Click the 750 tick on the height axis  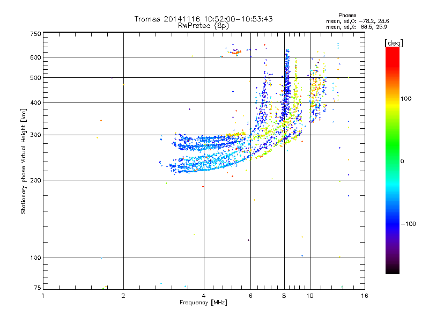(x=35, y=33)
